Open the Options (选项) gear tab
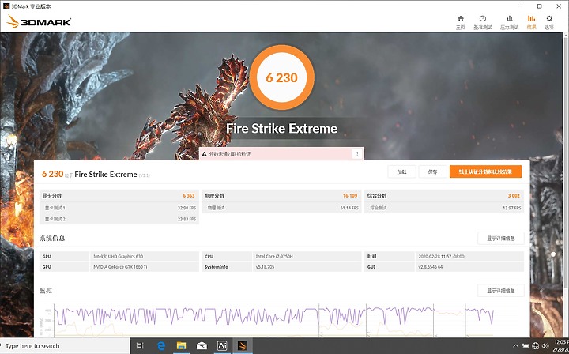The image size is (569, 354). [549, 22]
